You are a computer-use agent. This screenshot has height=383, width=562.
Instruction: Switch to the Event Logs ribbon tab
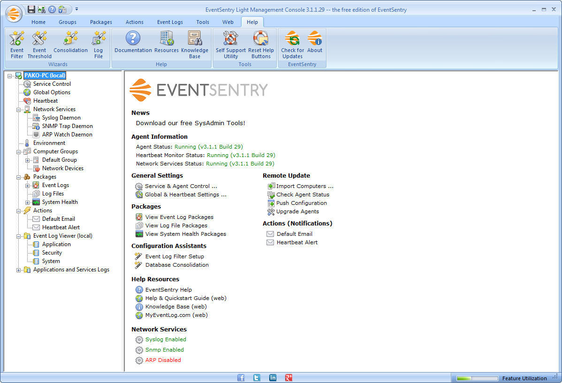pyautogui.click(x=170, y=22)
